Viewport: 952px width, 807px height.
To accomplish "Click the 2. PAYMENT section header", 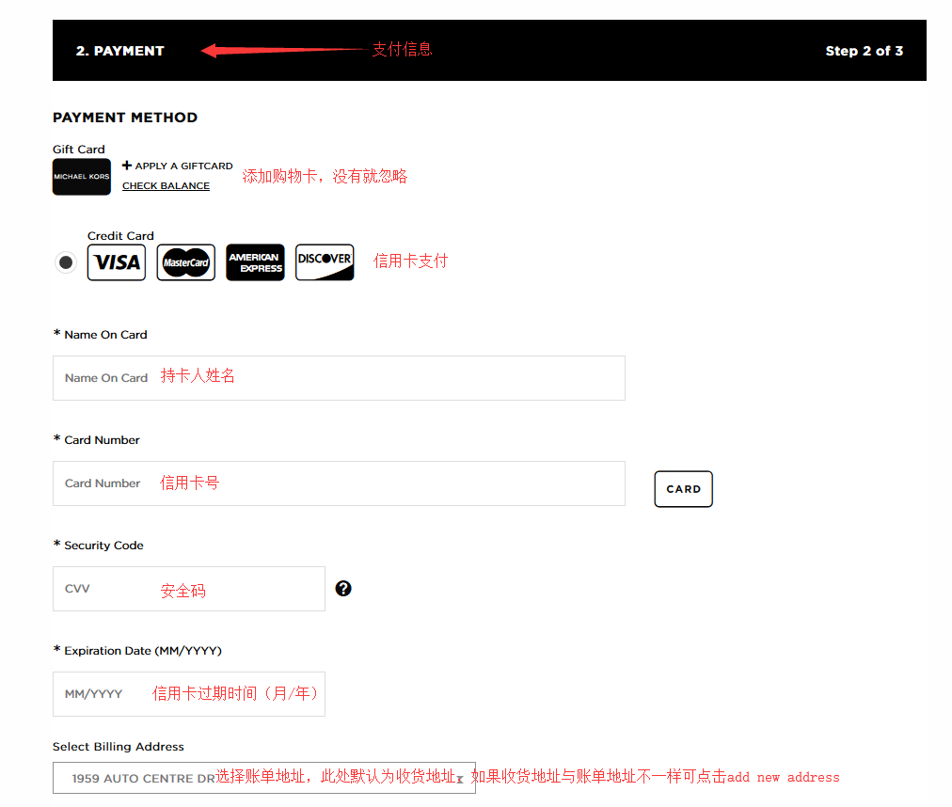I will pyautogui.click(x=120, y=51).
